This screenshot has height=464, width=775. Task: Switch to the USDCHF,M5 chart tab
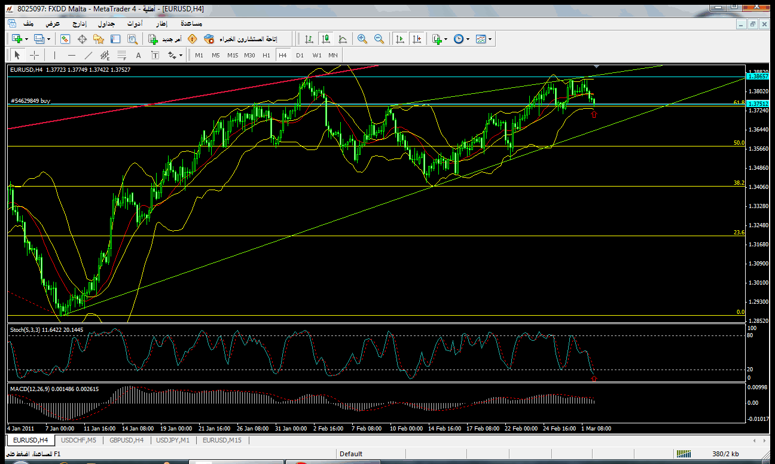78,440
